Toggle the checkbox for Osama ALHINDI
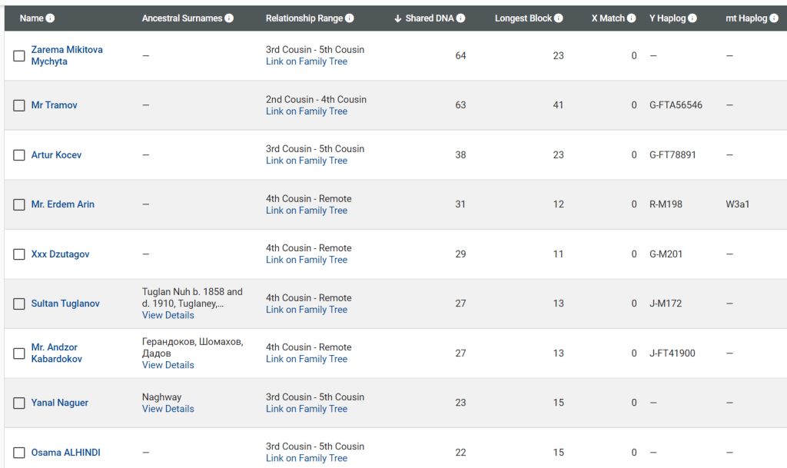This screenshot has height=468, width=787. coord(19,453)
